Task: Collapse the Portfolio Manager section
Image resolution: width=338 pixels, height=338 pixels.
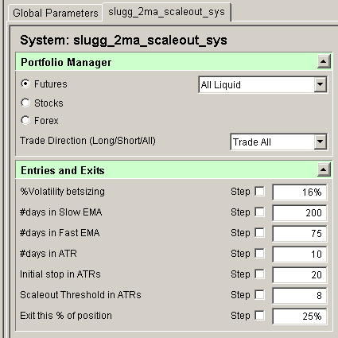Action: (324, 62)
